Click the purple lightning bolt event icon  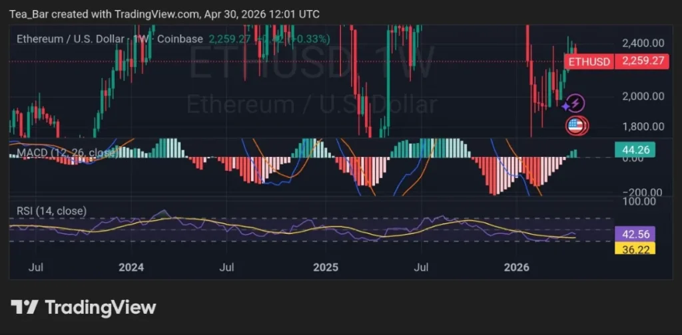[576, 104]
